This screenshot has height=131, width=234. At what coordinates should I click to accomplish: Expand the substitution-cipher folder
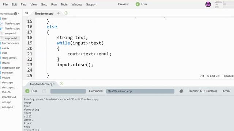tap(11, 68)
